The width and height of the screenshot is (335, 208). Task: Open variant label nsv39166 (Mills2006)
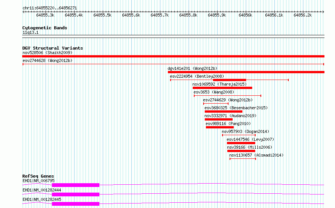(250, 147)
